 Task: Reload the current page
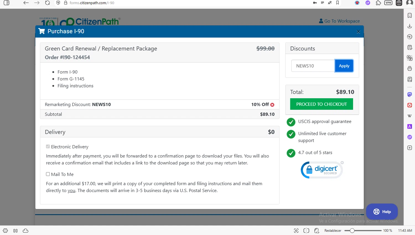point(48,3)
